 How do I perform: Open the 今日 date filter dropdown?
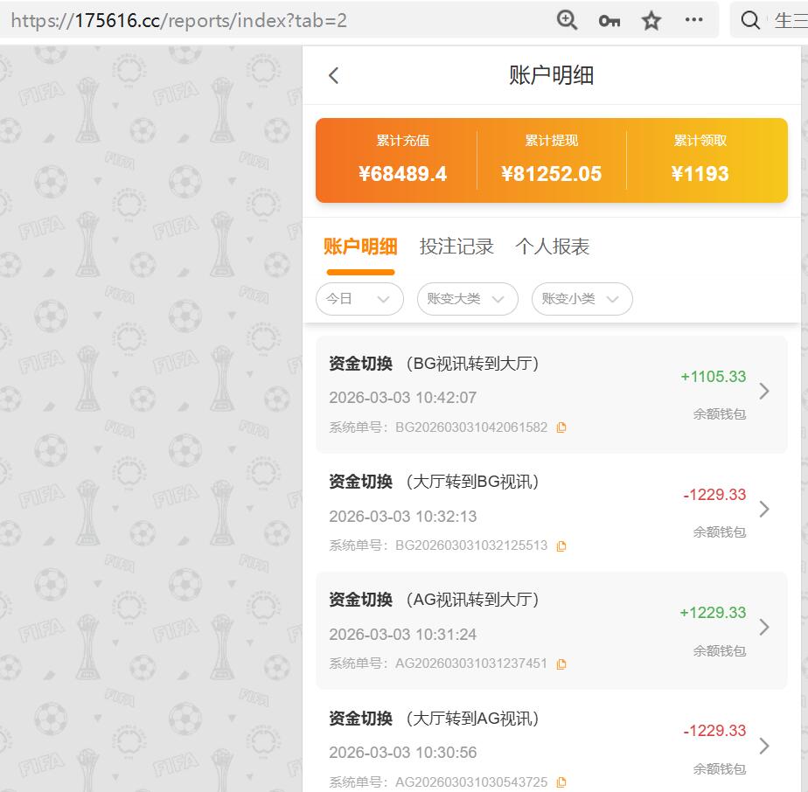click(359, 299)
